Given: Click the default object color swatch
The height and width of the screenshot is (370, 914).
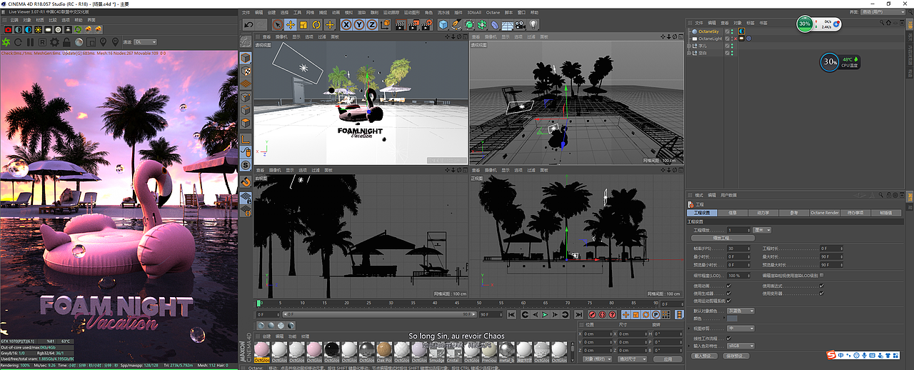Looking at the screenshot, I should tap(733, 319).
